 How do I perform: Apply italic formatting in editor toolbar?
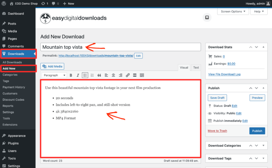78,75
